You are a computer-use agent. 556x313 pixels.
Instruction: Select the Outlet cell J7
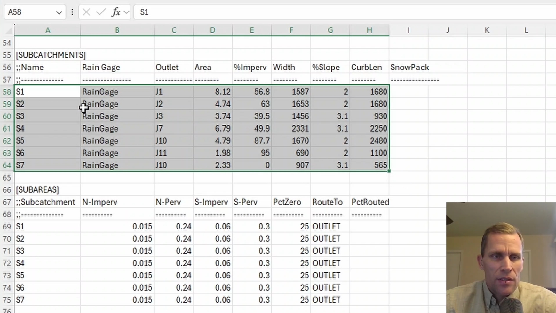(x=174, y=129)
